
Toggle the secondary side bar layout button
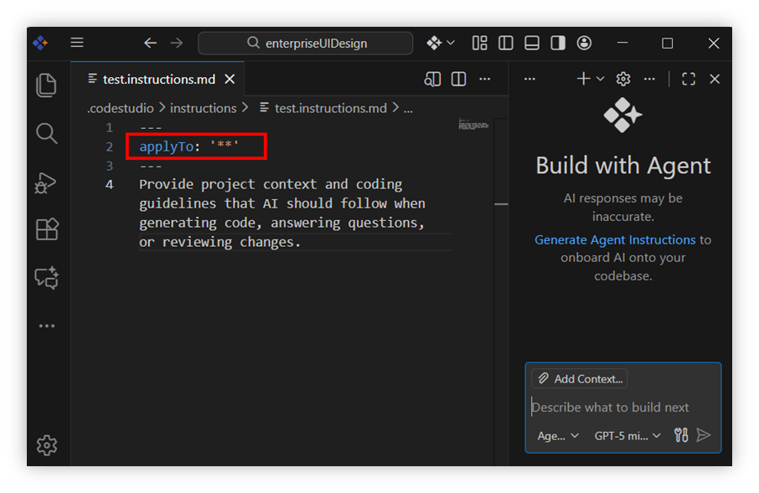click(x=558, y=43)
